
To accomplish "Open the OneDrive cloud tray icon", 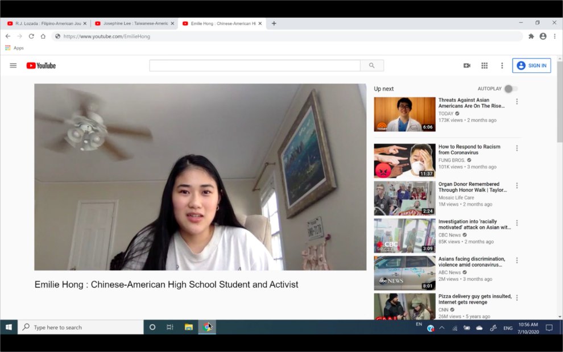I will pyautogui.click(x=479, y=328).
